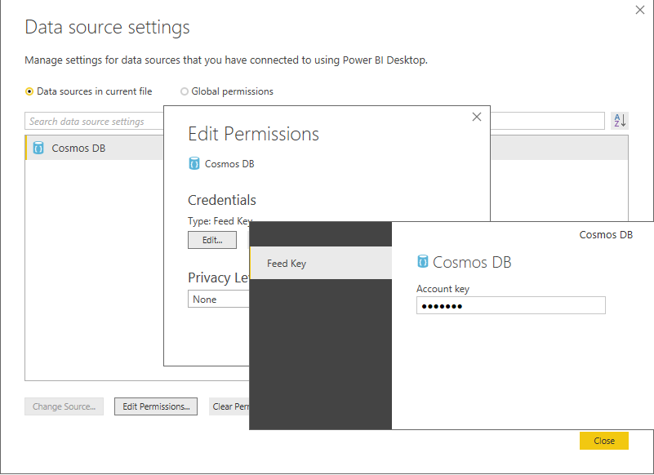
Task: Click the Change Source... button
Action: 65,406
